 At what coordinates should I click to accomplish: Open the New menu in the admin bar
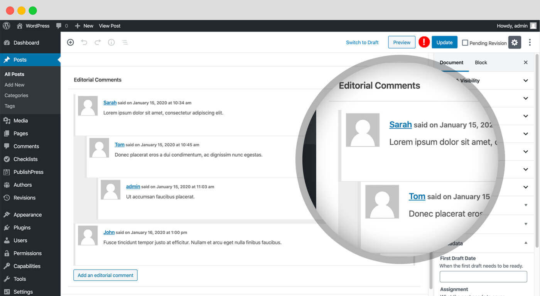84,26
